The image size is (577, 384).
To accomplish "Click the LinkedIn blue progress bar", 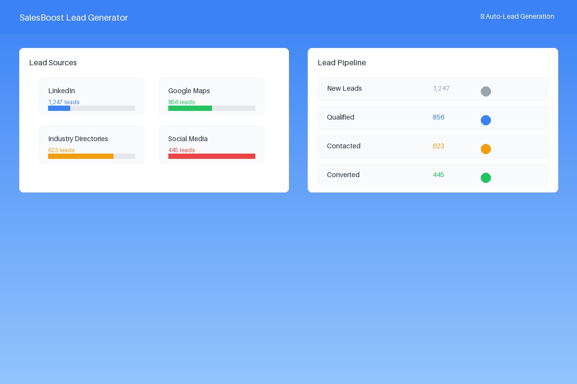I will (59, 108).
